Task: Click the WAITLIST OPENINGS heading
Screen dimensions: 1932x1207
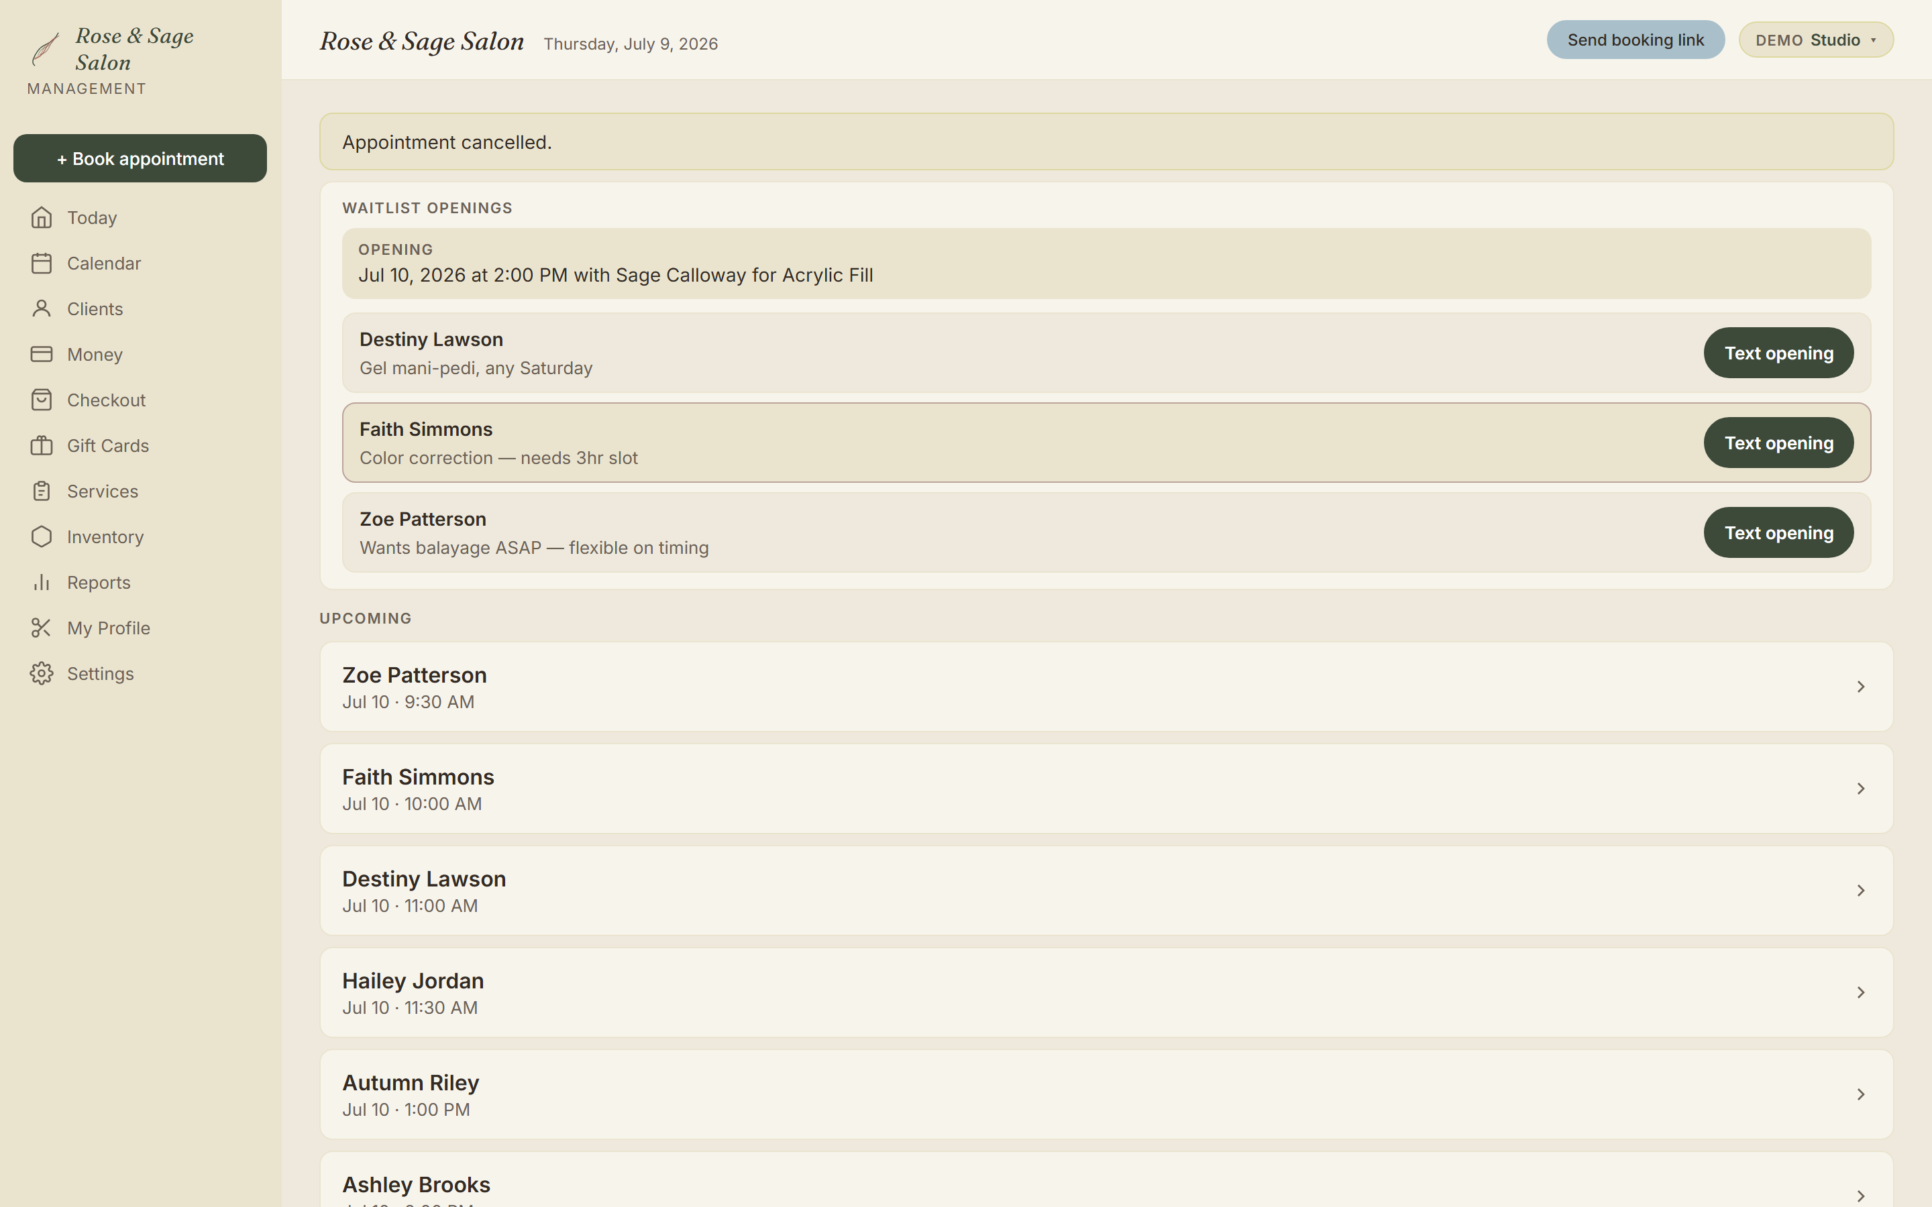Action: [427, 208]
